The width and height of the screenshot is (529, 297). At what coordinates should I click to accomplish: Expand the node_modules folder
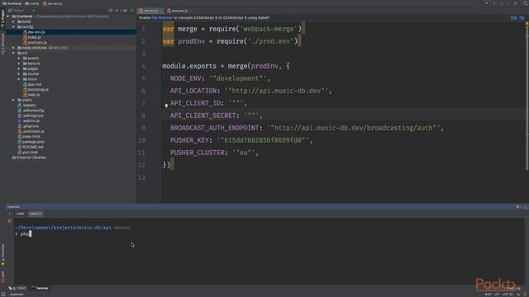(x=14, y=48)
